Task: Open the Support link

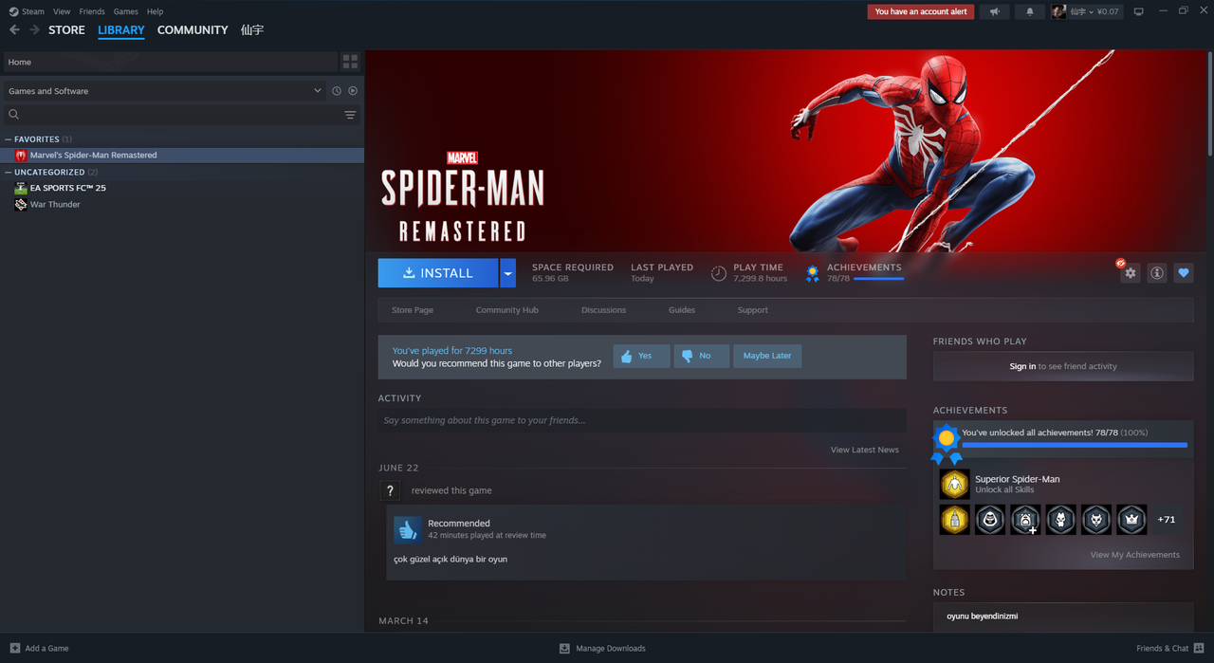Action: [x=753, y=310]
